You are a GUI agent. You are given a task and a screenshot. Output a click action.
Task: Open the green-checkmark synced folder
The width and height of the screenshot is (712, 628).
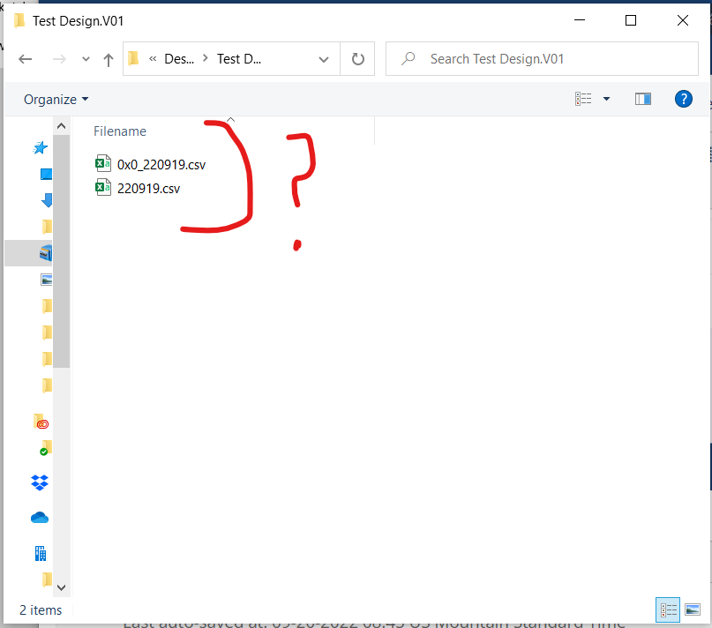(x=45, y=448)
